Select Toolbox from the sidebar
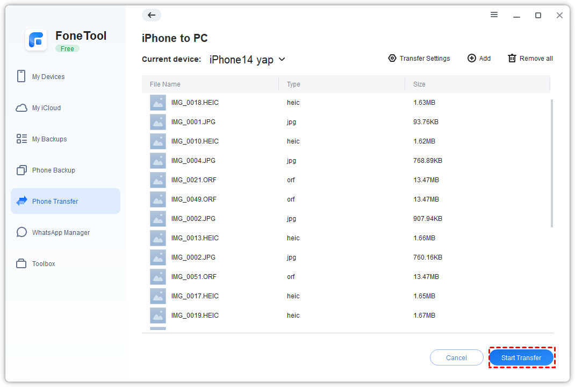The width and height of the screenshot is (575, 387). coord(44,264)
